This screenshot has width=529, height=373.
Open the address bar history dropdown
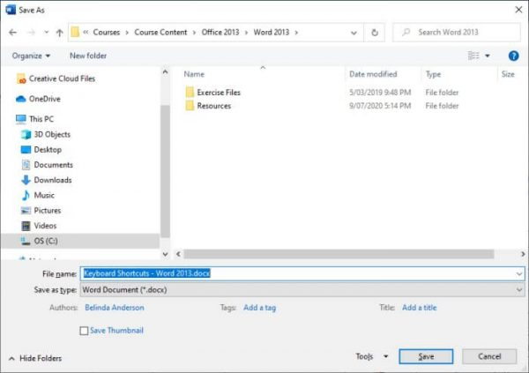point(354,33)
